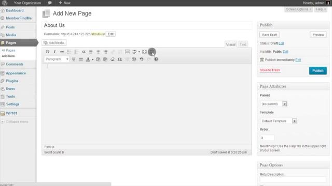This screenshot has width=332, height=186.
Task: Edit the Public visibility setting
Action: point(285,52)
